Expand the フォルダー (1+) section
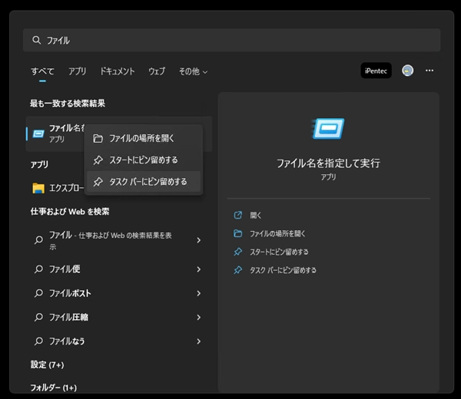Screen dimensions: 461x399 pos(54,387)
